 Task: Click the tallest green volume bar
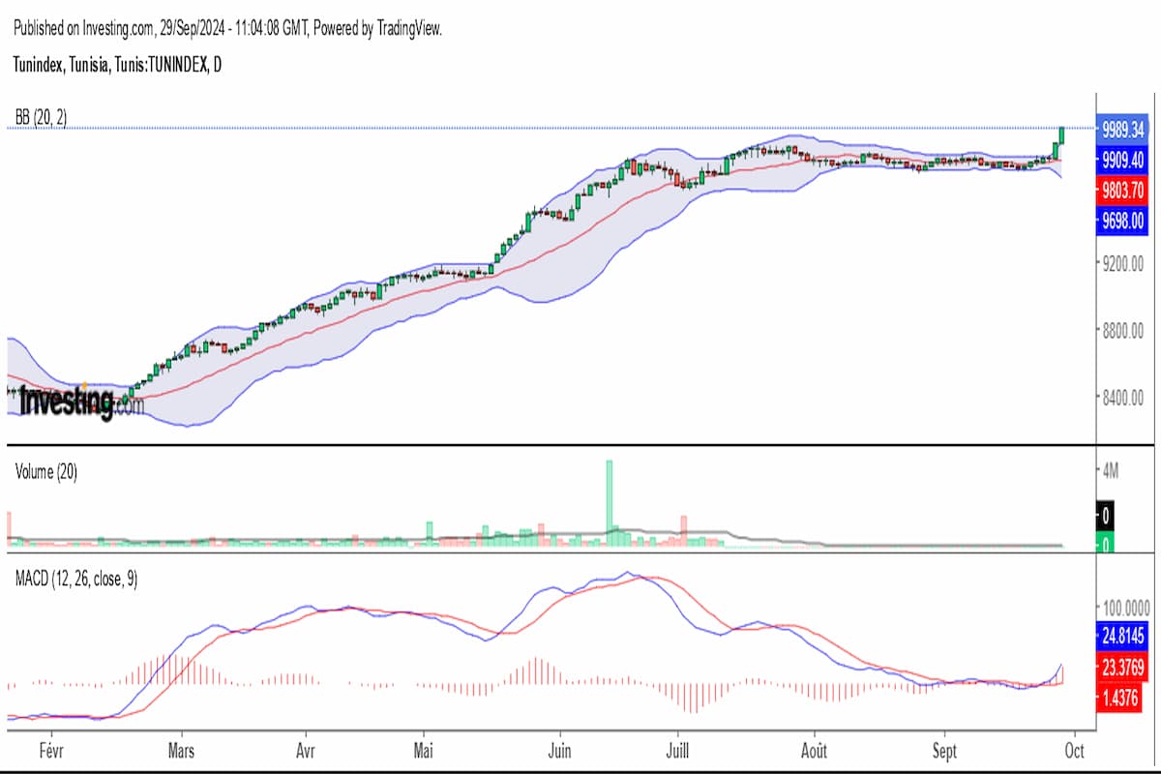click(610, 495)
